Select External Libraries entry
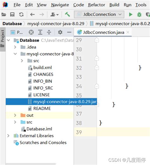The image size is (150, 165). pos(40,136)
